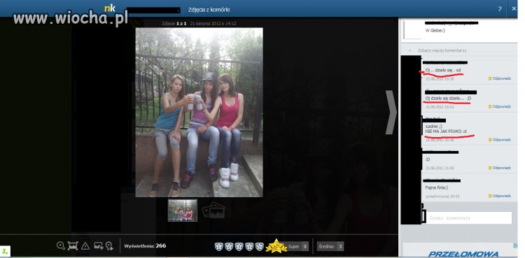Click the Średnia: 3 rating label
This screenshot has width=525, height=258.
click(330, 247)
